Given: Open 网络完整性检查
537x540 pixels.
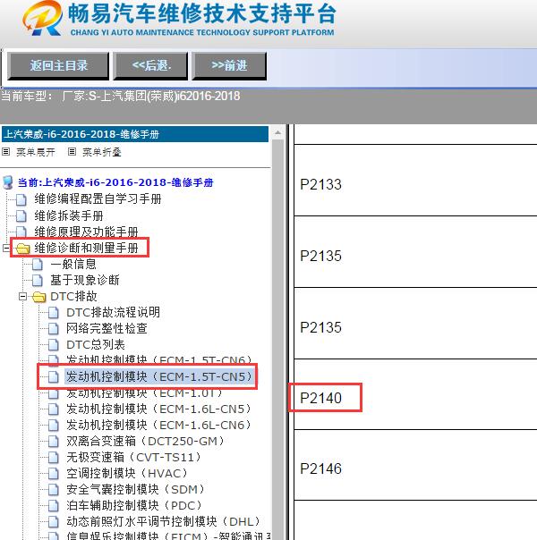Looking at the screenshot, I should [x=107, y=328].
